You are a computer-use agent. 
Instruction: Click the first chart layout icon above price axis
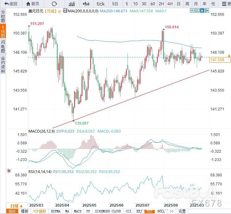pos(192,10)
